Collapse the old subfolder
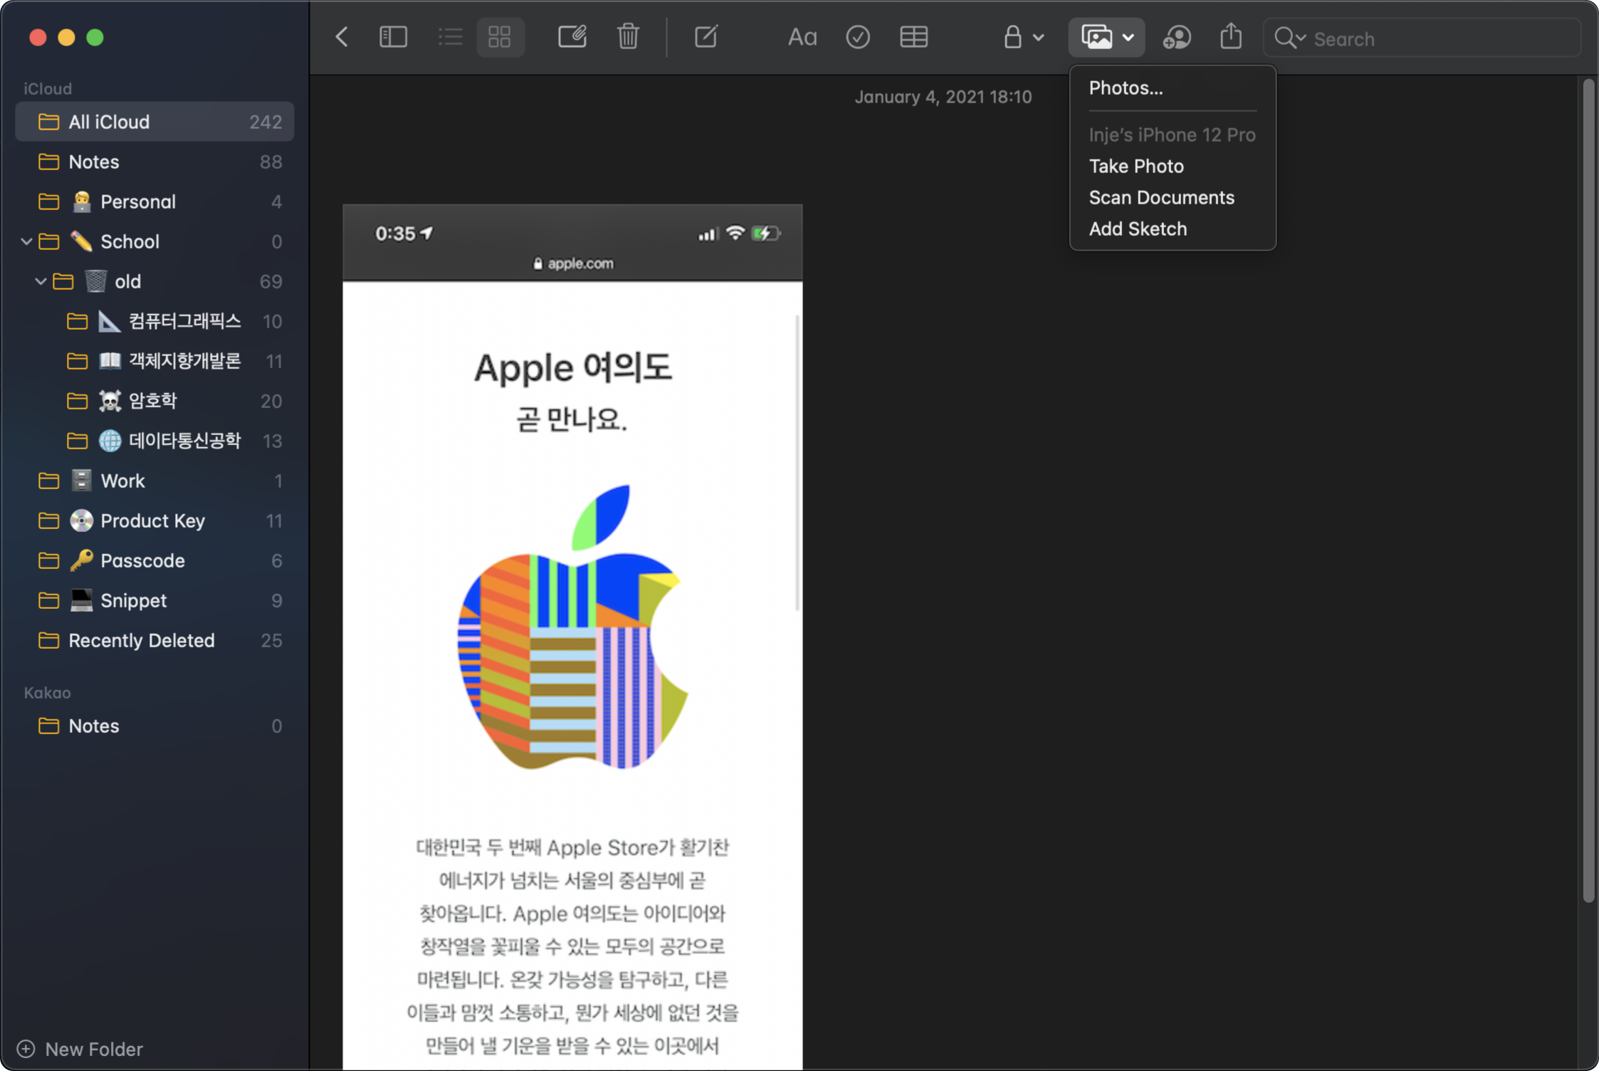 [41, 281]
